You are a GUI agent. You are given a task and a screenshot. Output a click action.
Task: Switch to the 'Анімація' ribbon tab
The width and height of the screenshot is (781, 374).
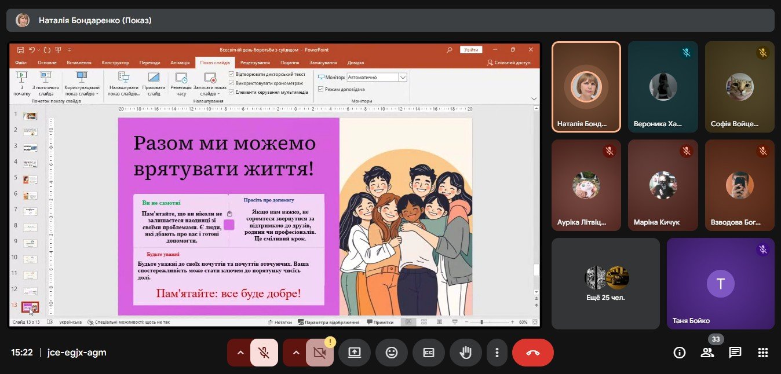point(180,63)
